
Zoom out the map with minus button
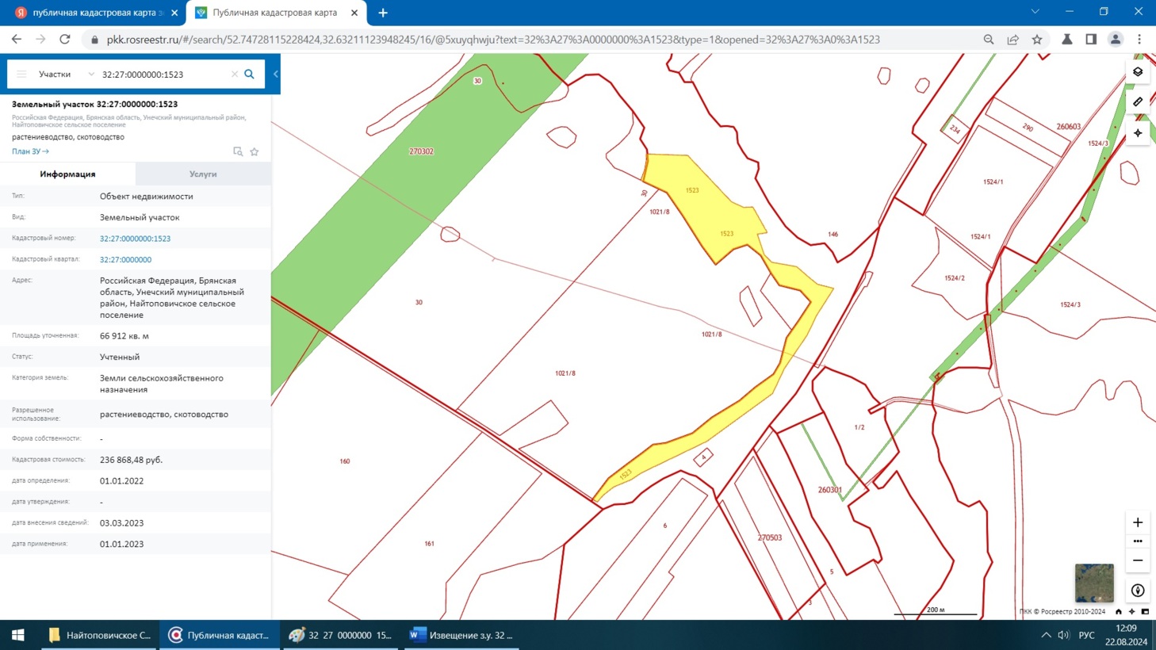point(1137,560)
